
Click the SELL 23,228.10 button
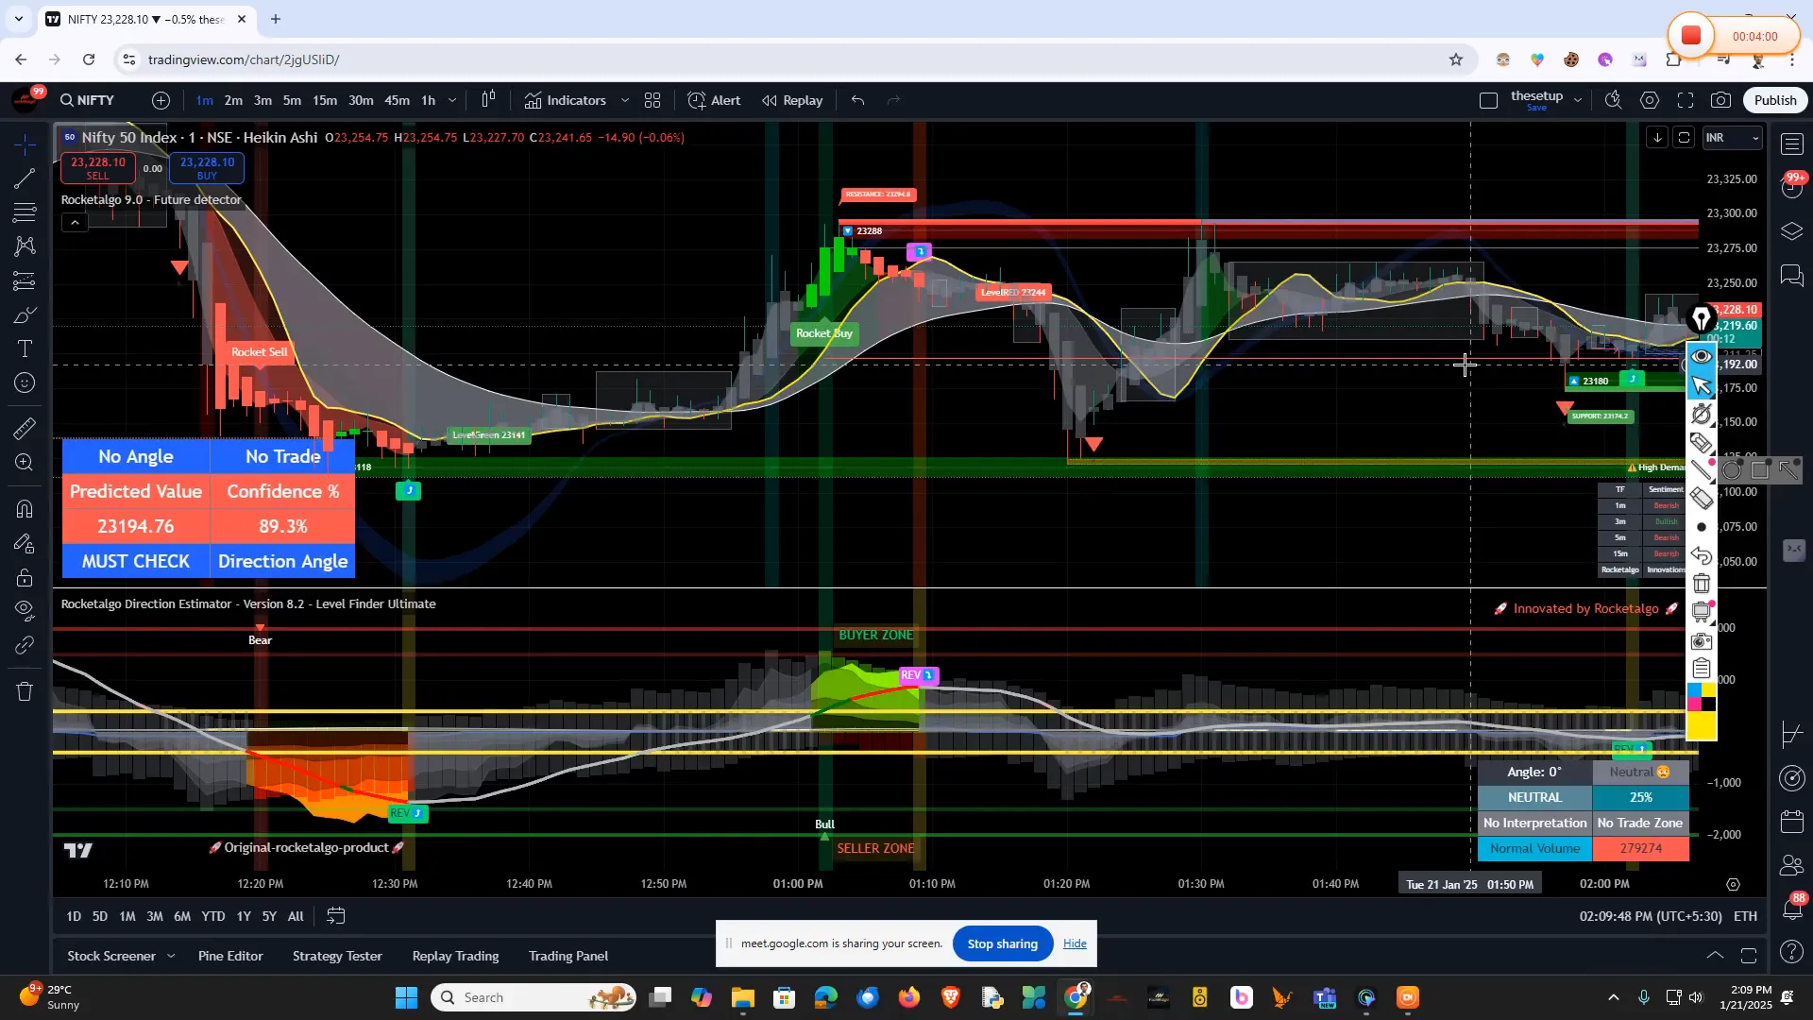point(98,168)
